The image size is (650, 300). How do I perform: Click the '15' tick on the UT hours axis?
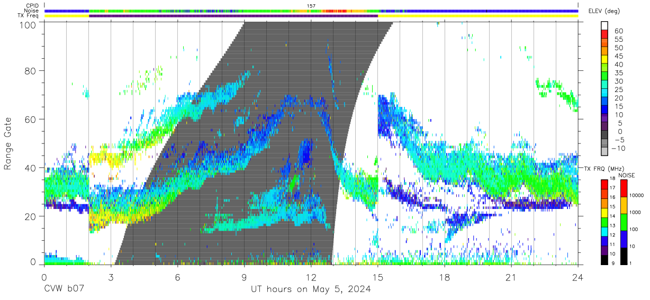coord(378,277)
